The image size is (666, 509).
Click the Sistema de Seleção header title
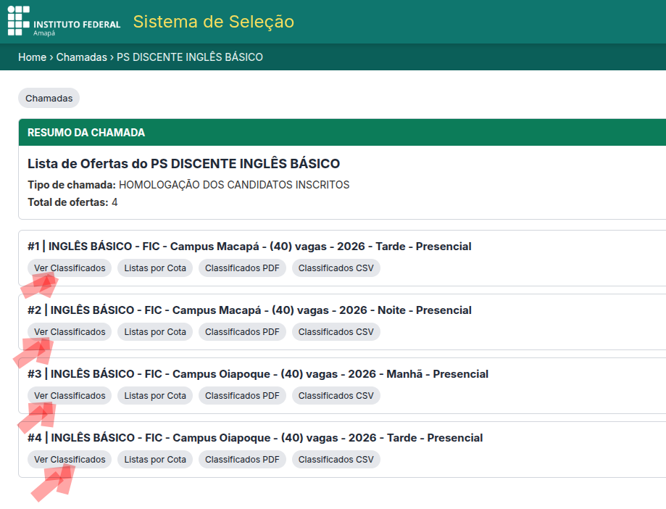tap(213, 22)
